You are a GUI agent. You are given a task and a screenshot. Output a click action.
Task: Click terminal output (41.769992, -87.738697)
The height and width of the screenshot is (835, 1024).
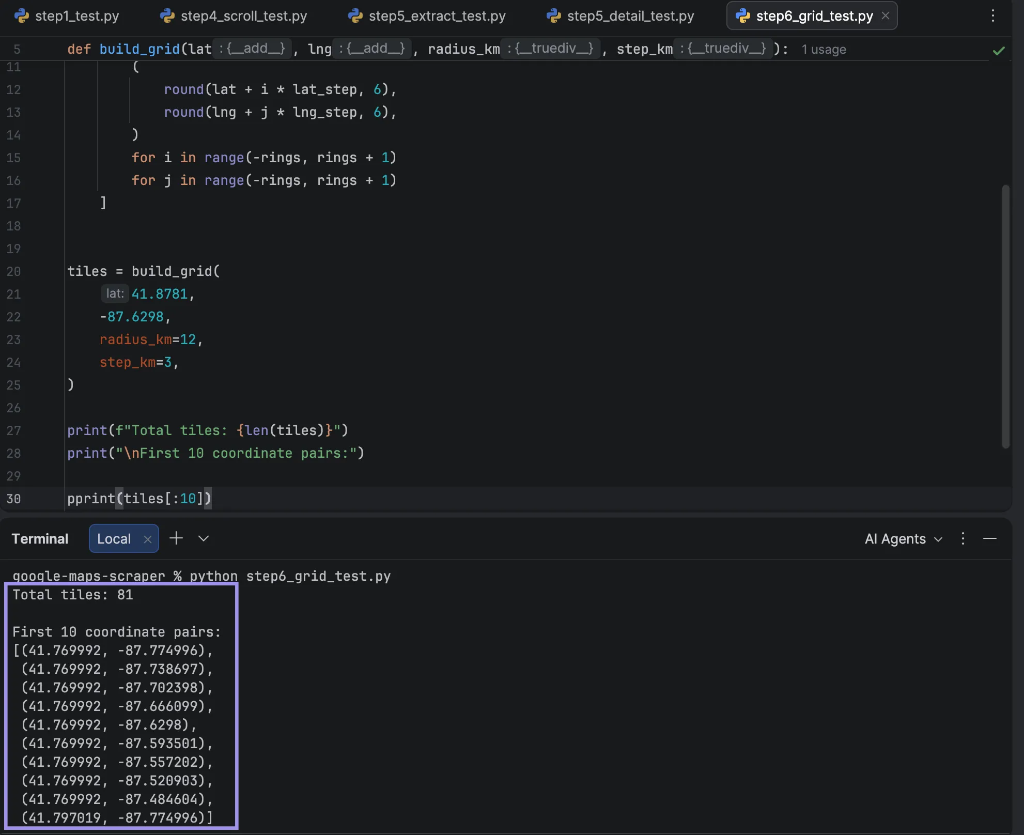[x=117, y=669]
